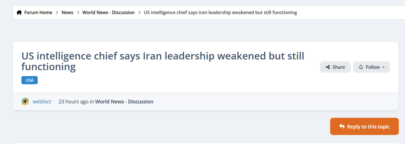Open World News - Discussion link beside the timestamp
Image resolution: width=405 pixels, height=144 pixels.
coord(124,101)
